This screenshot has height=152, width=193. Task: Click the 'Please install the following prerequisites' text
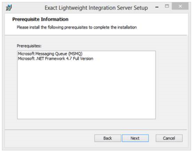tap(77, 27)
